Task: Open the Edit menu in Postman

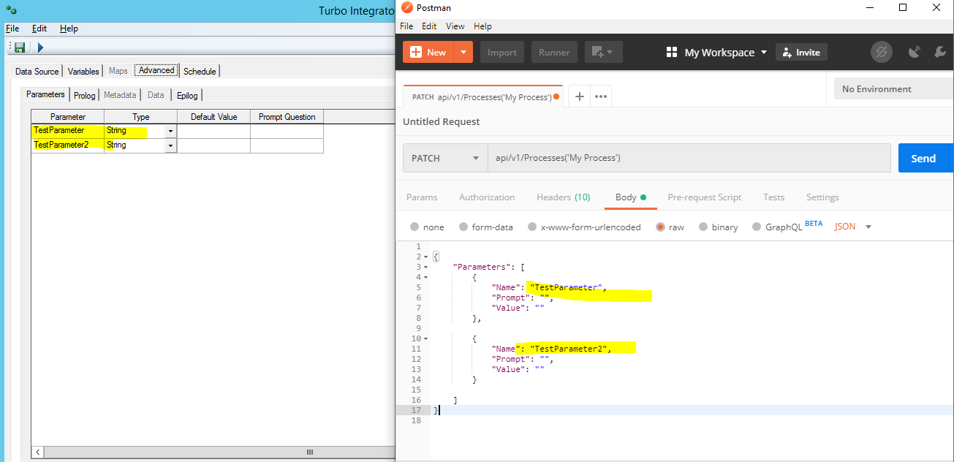Action: click(429, 26)
